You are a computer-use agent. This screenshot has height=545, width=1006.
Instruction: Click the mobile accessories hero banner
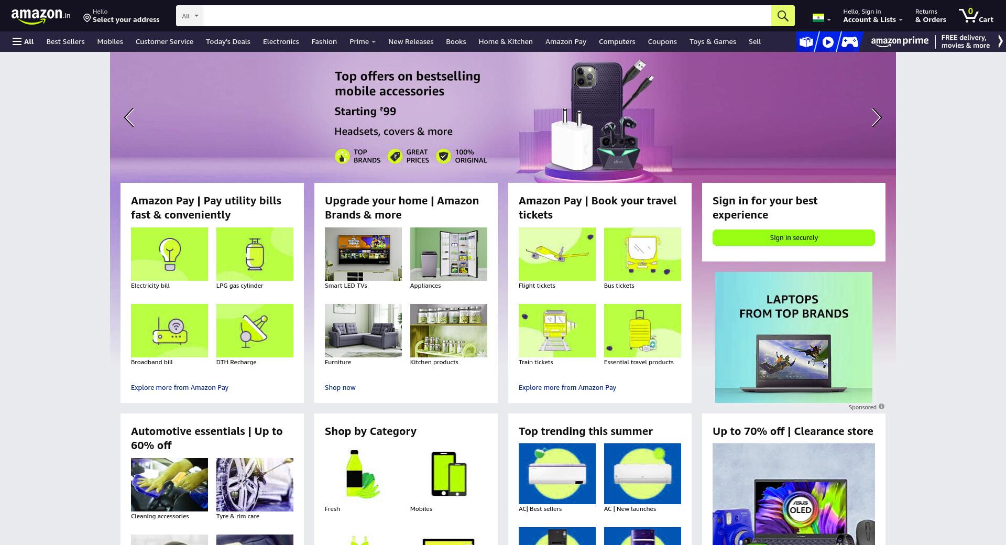[503, 117]
